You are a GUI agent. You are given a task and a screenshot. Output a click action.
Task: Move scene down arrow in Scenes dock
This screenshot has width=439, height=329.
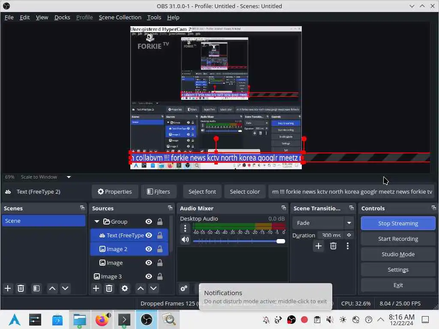coord(65,288)
